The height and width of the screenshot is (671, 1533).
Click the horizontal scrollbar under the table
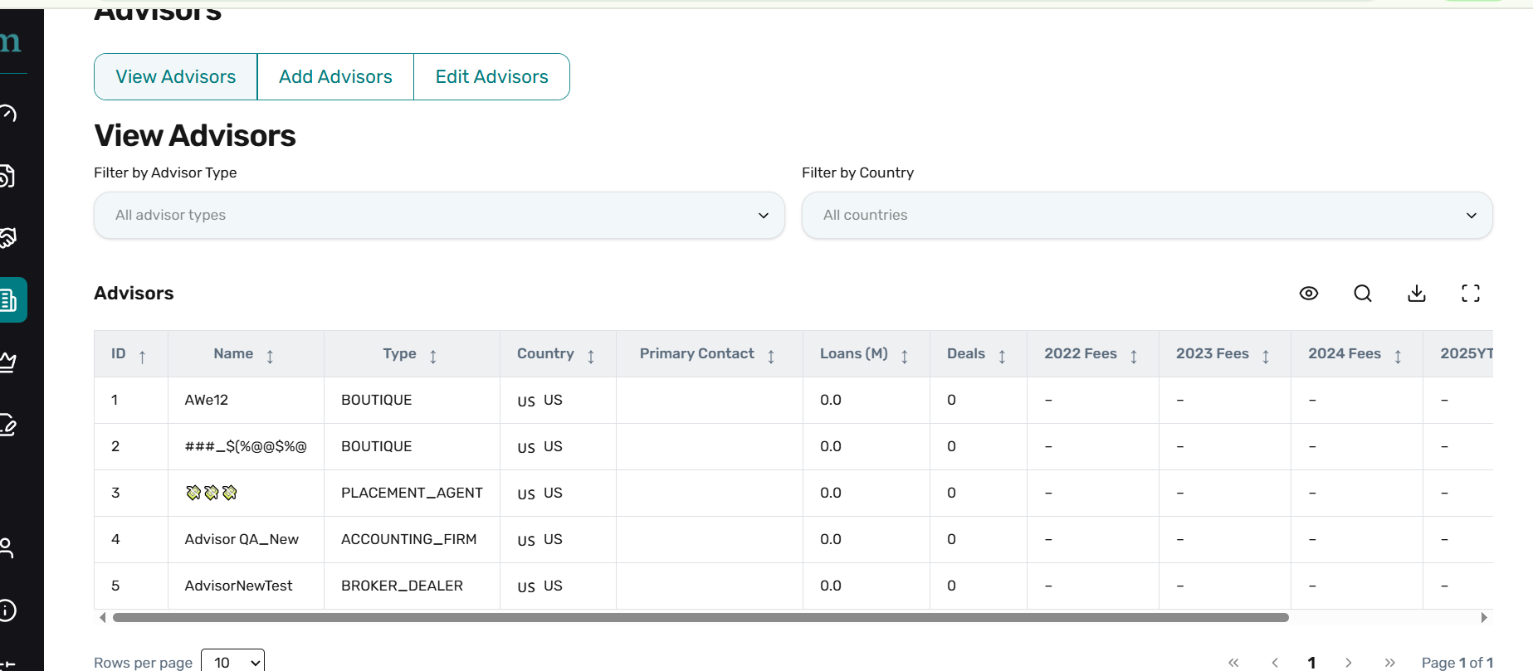coord(700,617)
